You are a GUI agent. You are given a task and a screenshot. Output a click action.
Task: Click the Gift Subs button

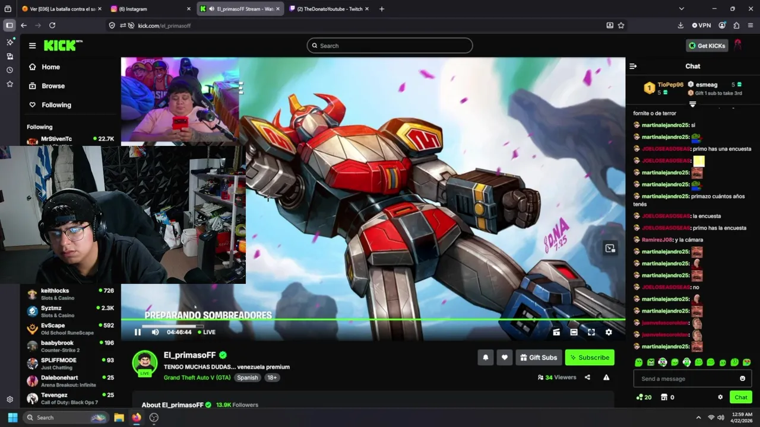pyautogui.click(x=539, y=358)
